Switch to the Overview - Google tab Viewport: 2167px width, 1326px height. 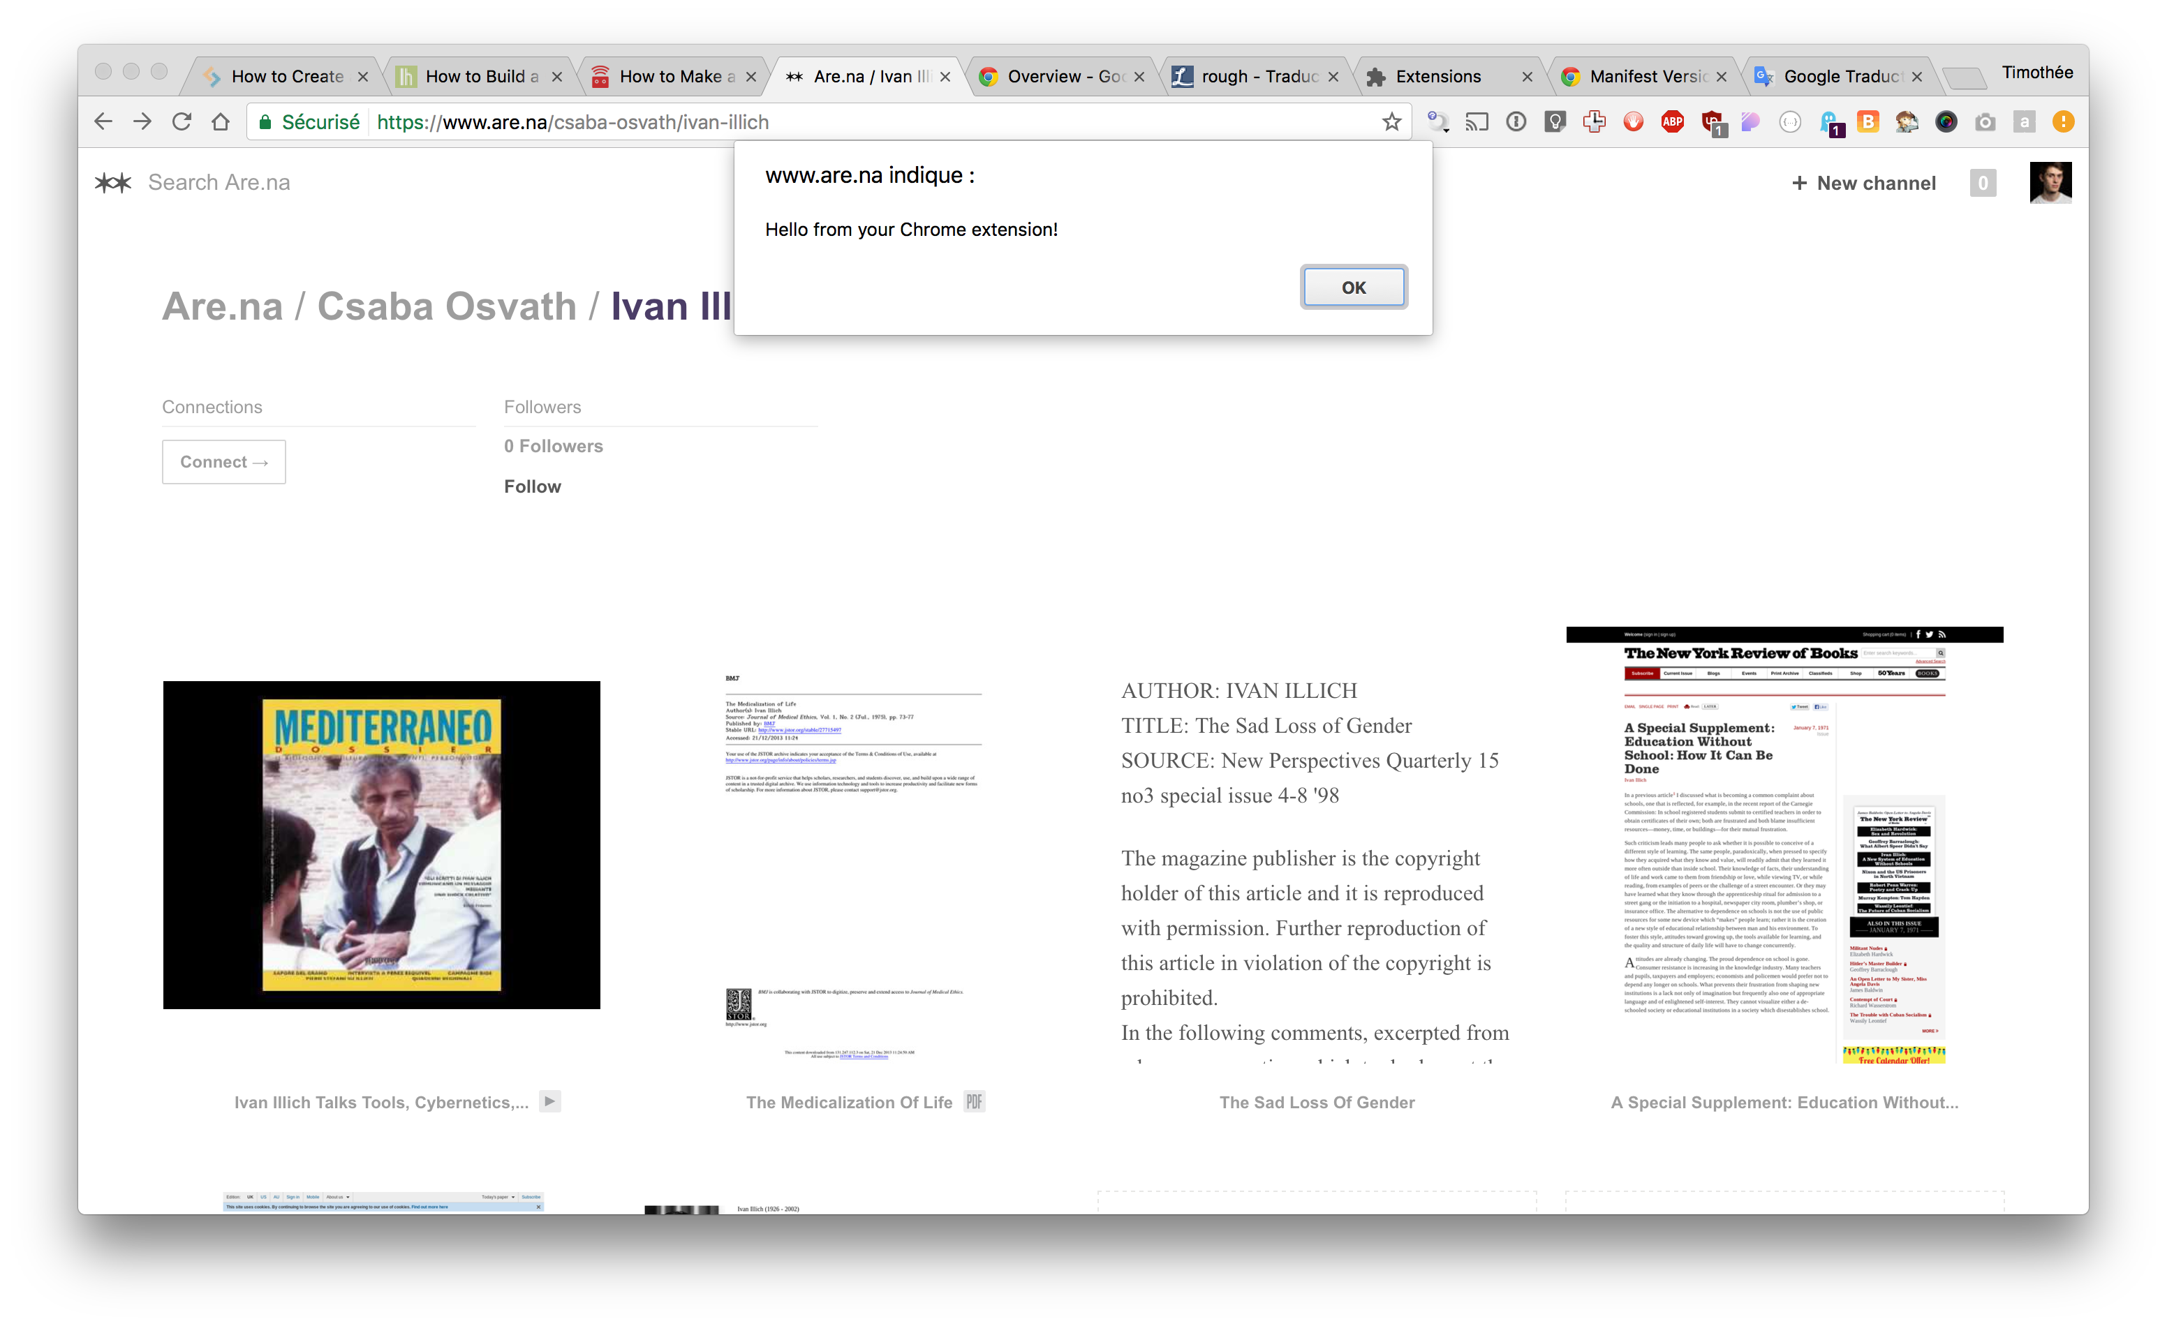pos(1063,77)
